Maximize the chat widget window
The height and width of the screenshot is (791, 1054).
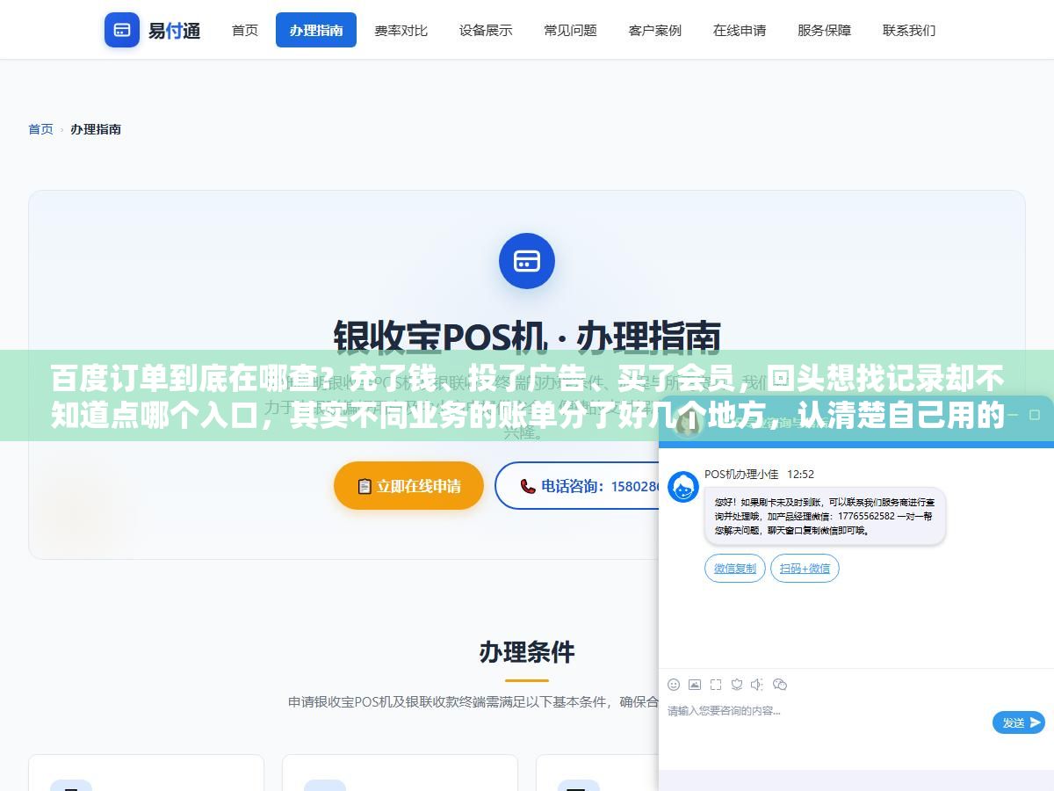(1036, 416)
